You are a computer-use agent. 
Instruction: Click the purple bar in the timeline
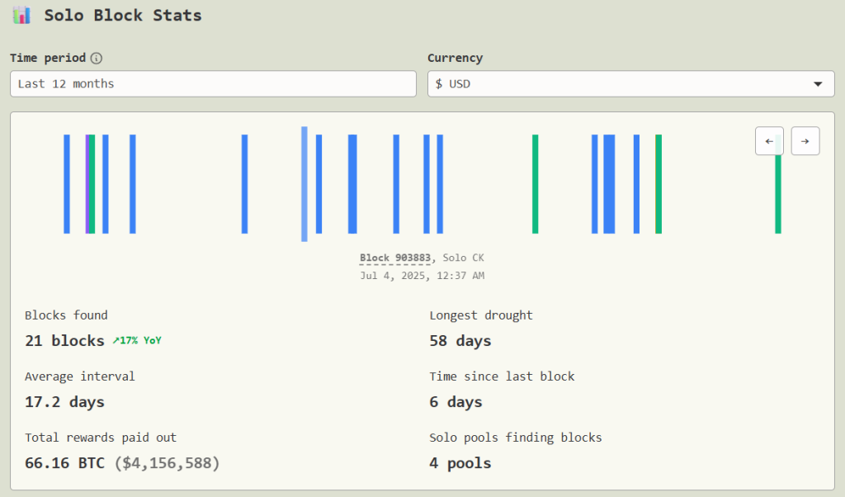click(x=87, y=183)
